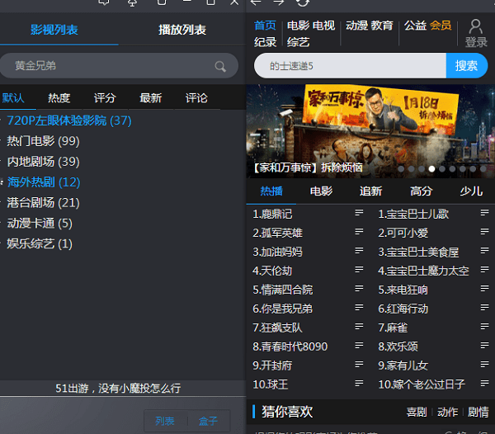Select the 少儿 ranking tab

(x=471, y=191)
